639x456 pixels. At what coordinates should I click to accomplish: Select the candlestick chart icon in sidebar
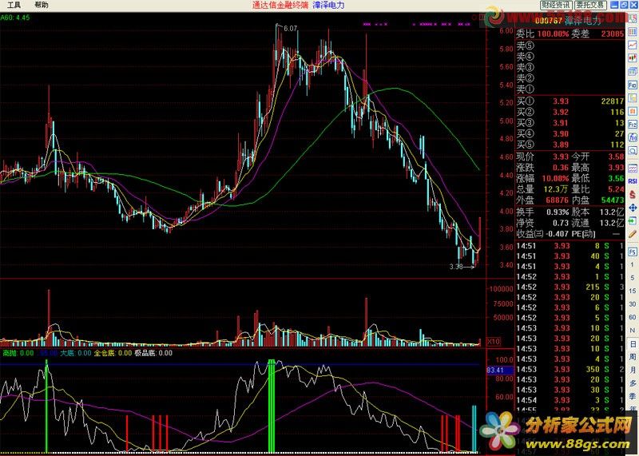coord(633,57)
